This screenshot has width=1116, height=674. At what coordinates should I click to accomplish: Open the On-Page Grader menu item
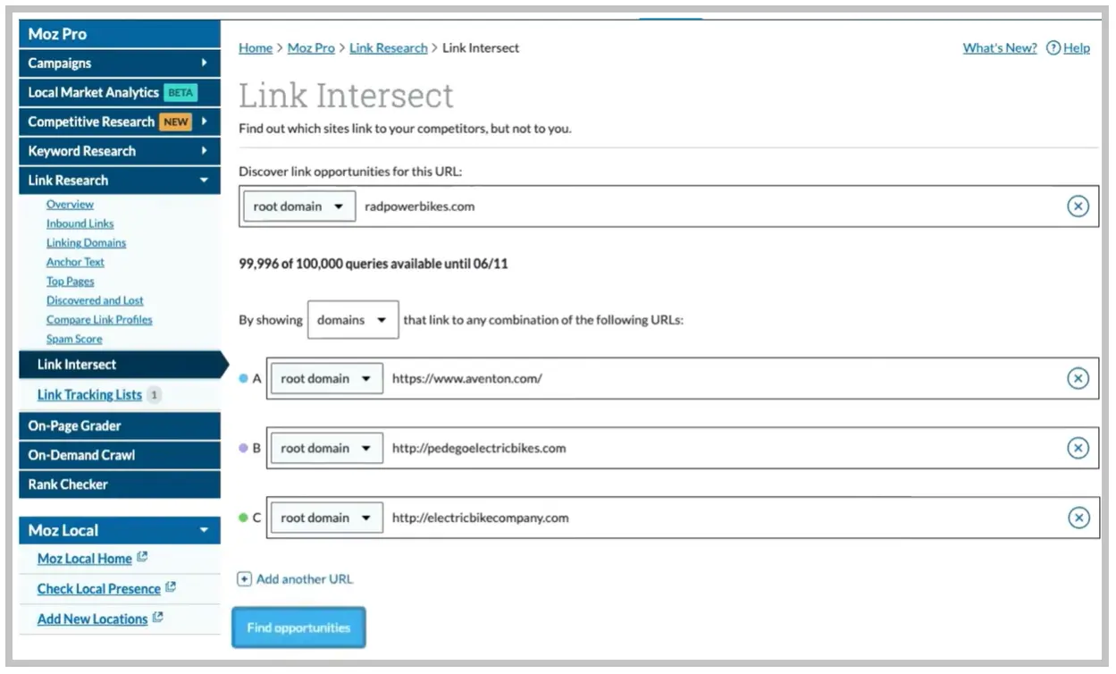click(x=120, y=425)
